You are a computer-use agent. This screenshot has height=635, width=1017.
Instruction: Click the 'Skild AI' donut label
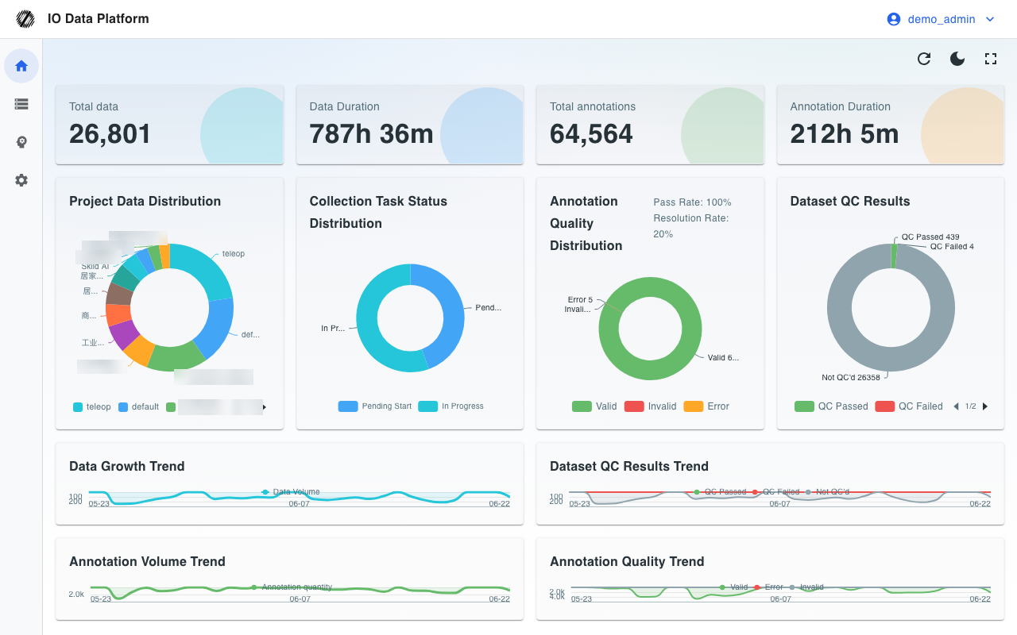click(95, 267)
